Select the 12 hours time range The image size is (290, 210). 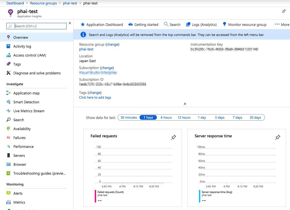184,117
